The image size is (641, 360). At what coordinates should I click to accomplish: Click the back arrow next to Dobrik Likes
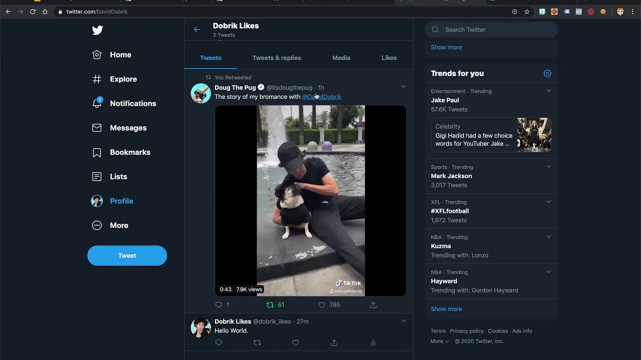pyautogui.click(x=197, y=29)
